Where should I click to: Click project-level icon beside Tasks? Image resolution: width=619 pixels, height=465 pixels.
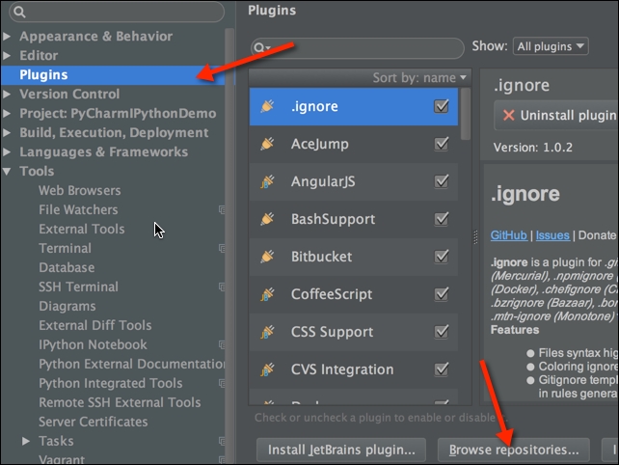[223, 441]
